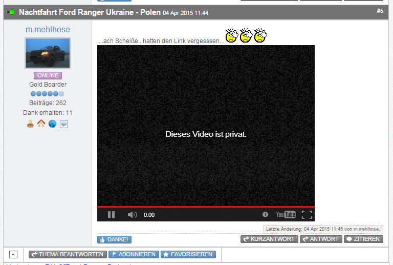Click the 'Dieses Video ist privat.' message
The width and height of the screenshot is (393, 265).
pos(206,134)
